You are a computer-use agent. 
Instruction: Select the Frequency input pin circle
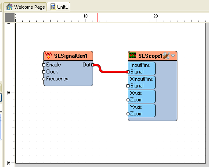[x=43, y=79]
